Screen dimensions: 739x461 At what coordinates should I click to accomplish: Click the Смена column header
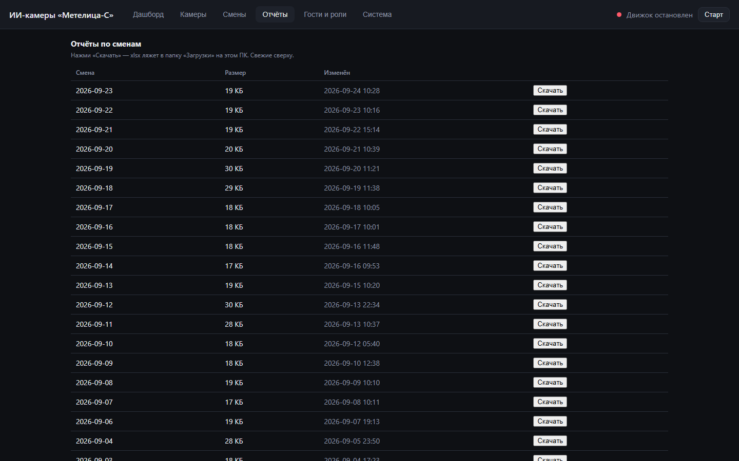click(x=85, y=73)
